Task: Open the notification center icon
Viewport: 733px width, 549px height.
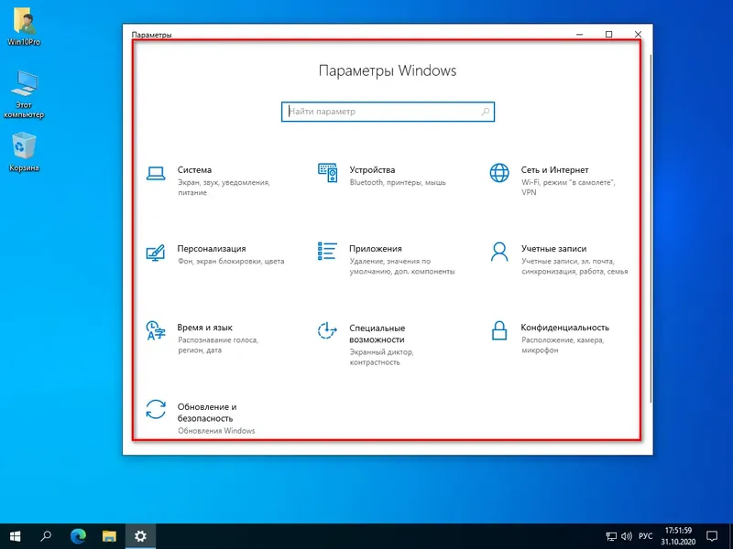Action: [712, 536]
